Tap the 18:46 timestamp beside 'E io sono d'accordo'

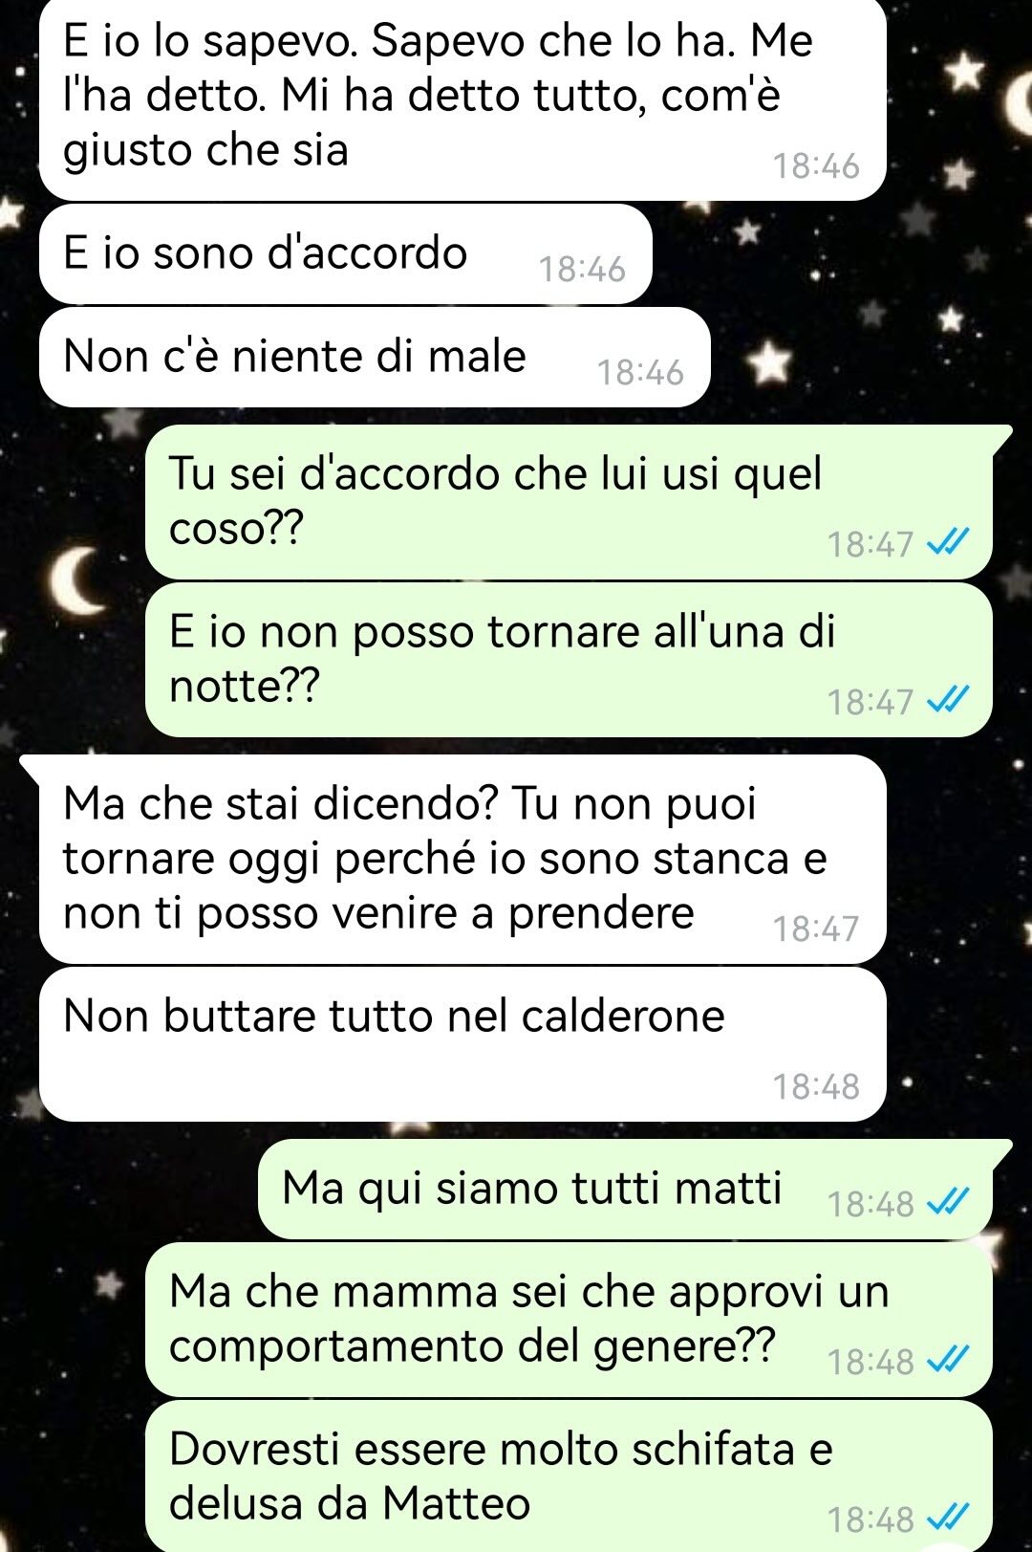click(582, 270)
